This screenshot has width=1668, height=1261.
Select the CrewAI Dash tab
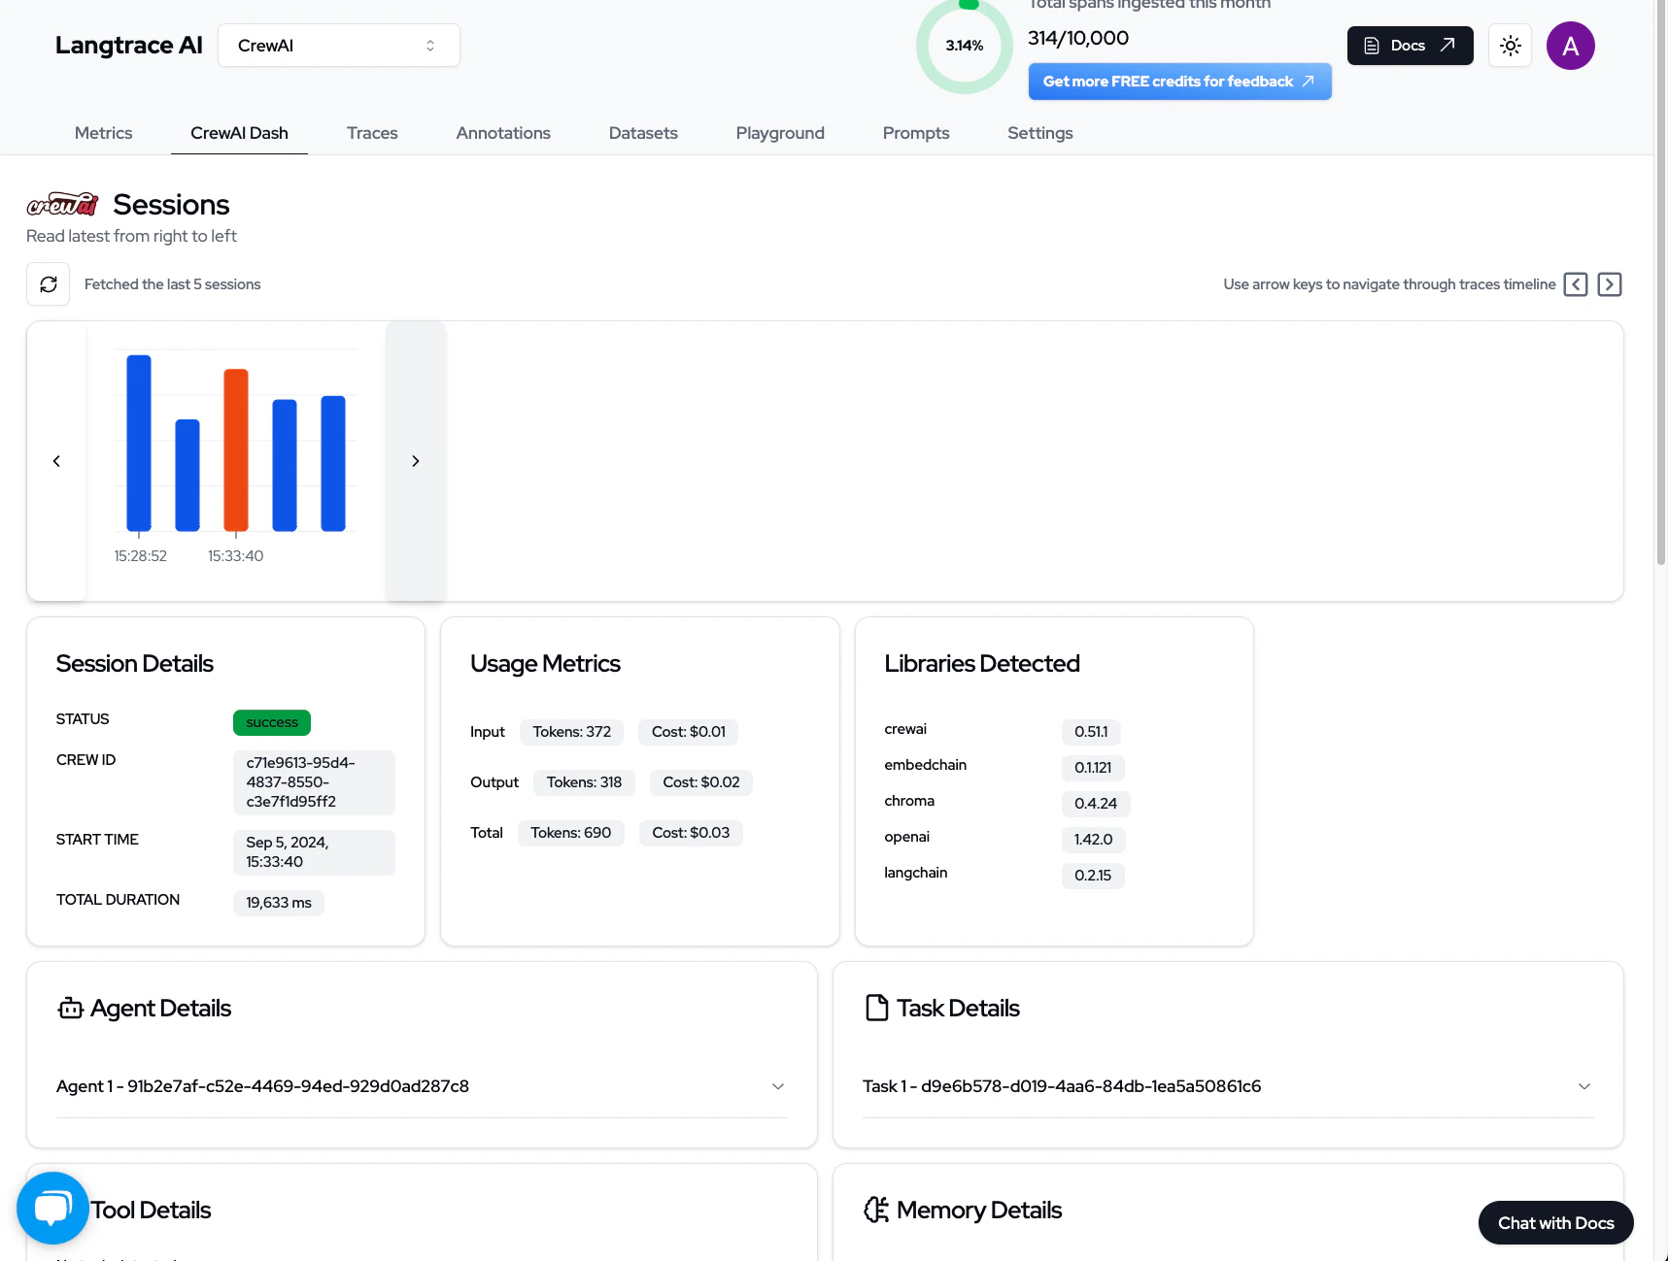coord(239,133)
